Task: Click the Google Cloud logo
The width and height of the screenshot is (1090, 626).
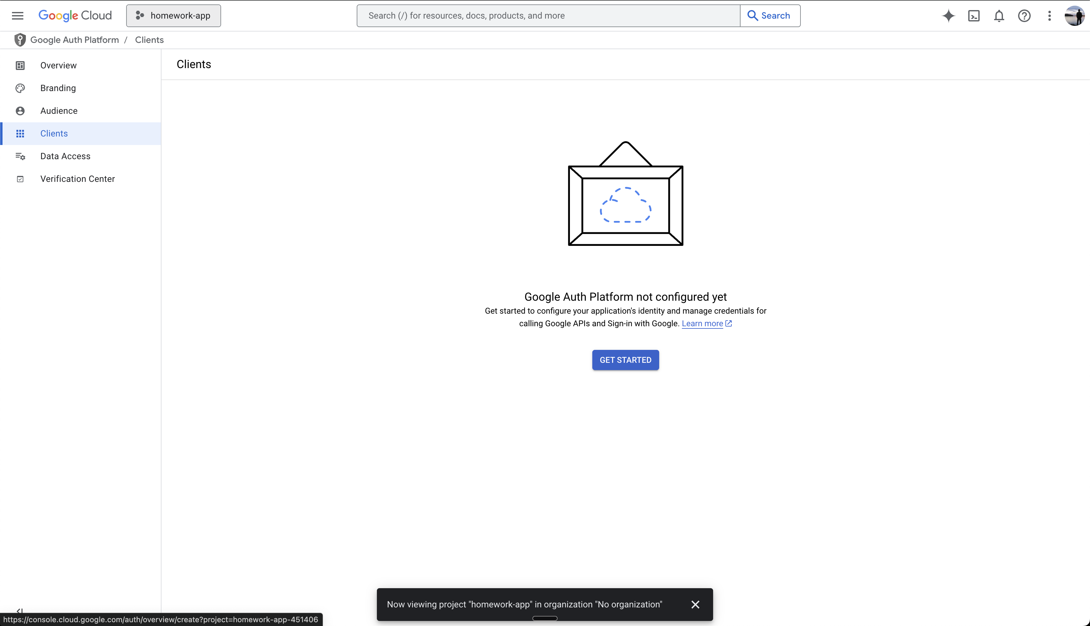Action: point(75,15)
